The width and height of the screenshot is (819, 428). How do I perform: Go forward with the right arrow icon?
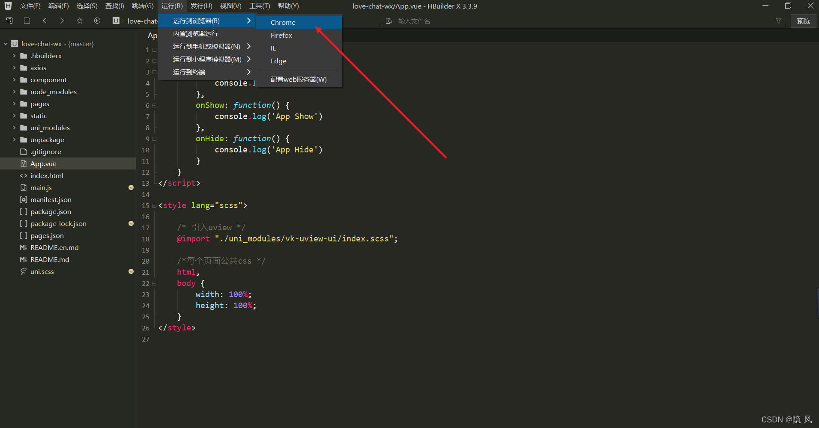[62, 21]
